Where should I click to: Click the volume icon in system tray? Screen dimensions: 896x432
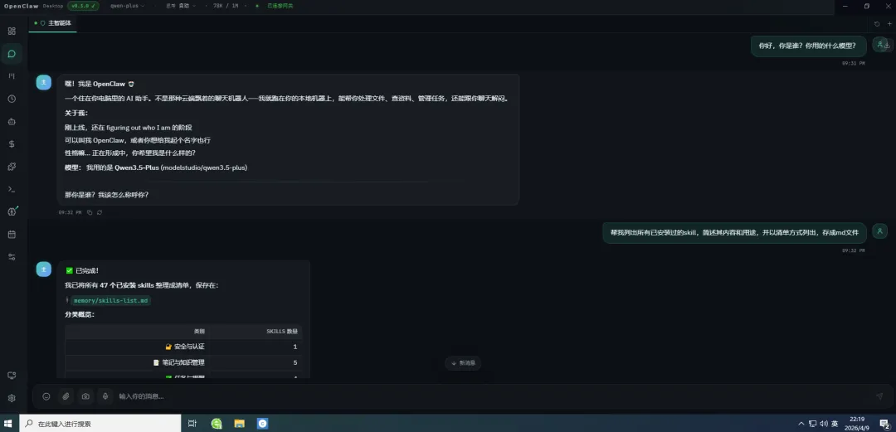[824, 424]
